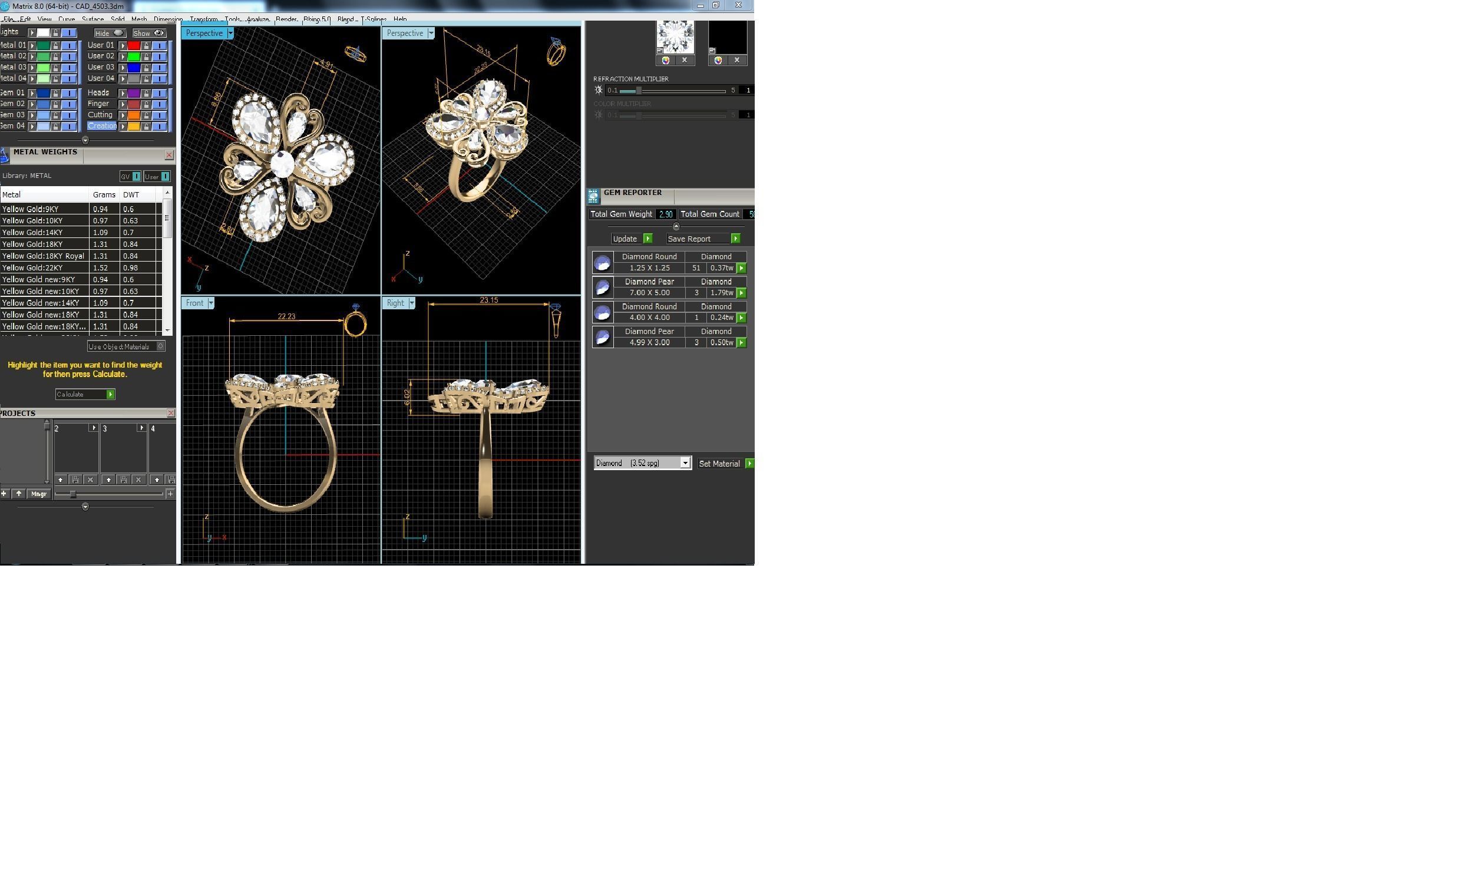Toggle visibility of User 01 layer

point(159,45)
